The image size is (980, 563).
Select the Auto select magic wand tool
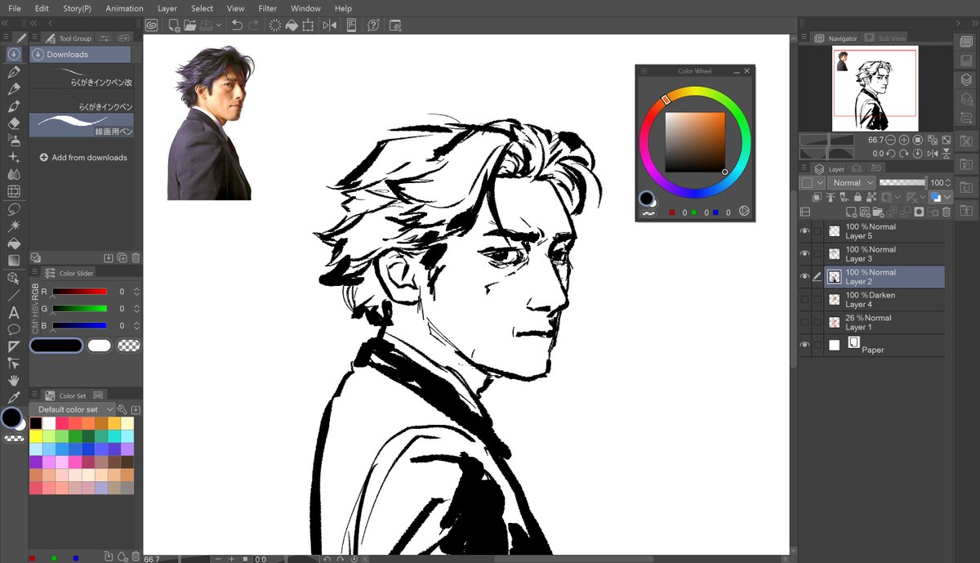[x=14, y=226]
